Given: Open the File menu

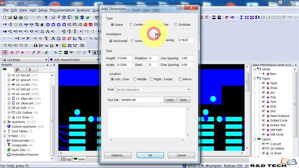Looking at the screenshot, I should [x=6, y=10].
